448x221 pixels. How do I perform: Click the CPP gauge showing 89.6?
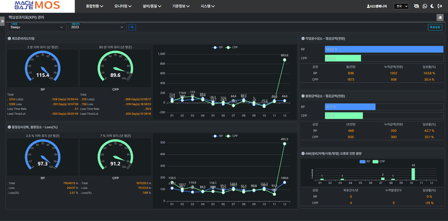(x=115, y=69)
